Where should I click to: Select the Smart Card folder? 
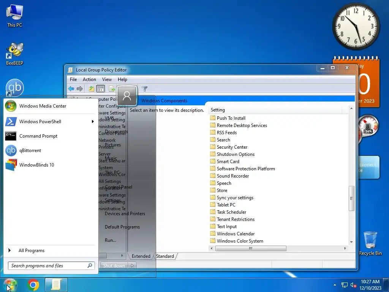225,161
